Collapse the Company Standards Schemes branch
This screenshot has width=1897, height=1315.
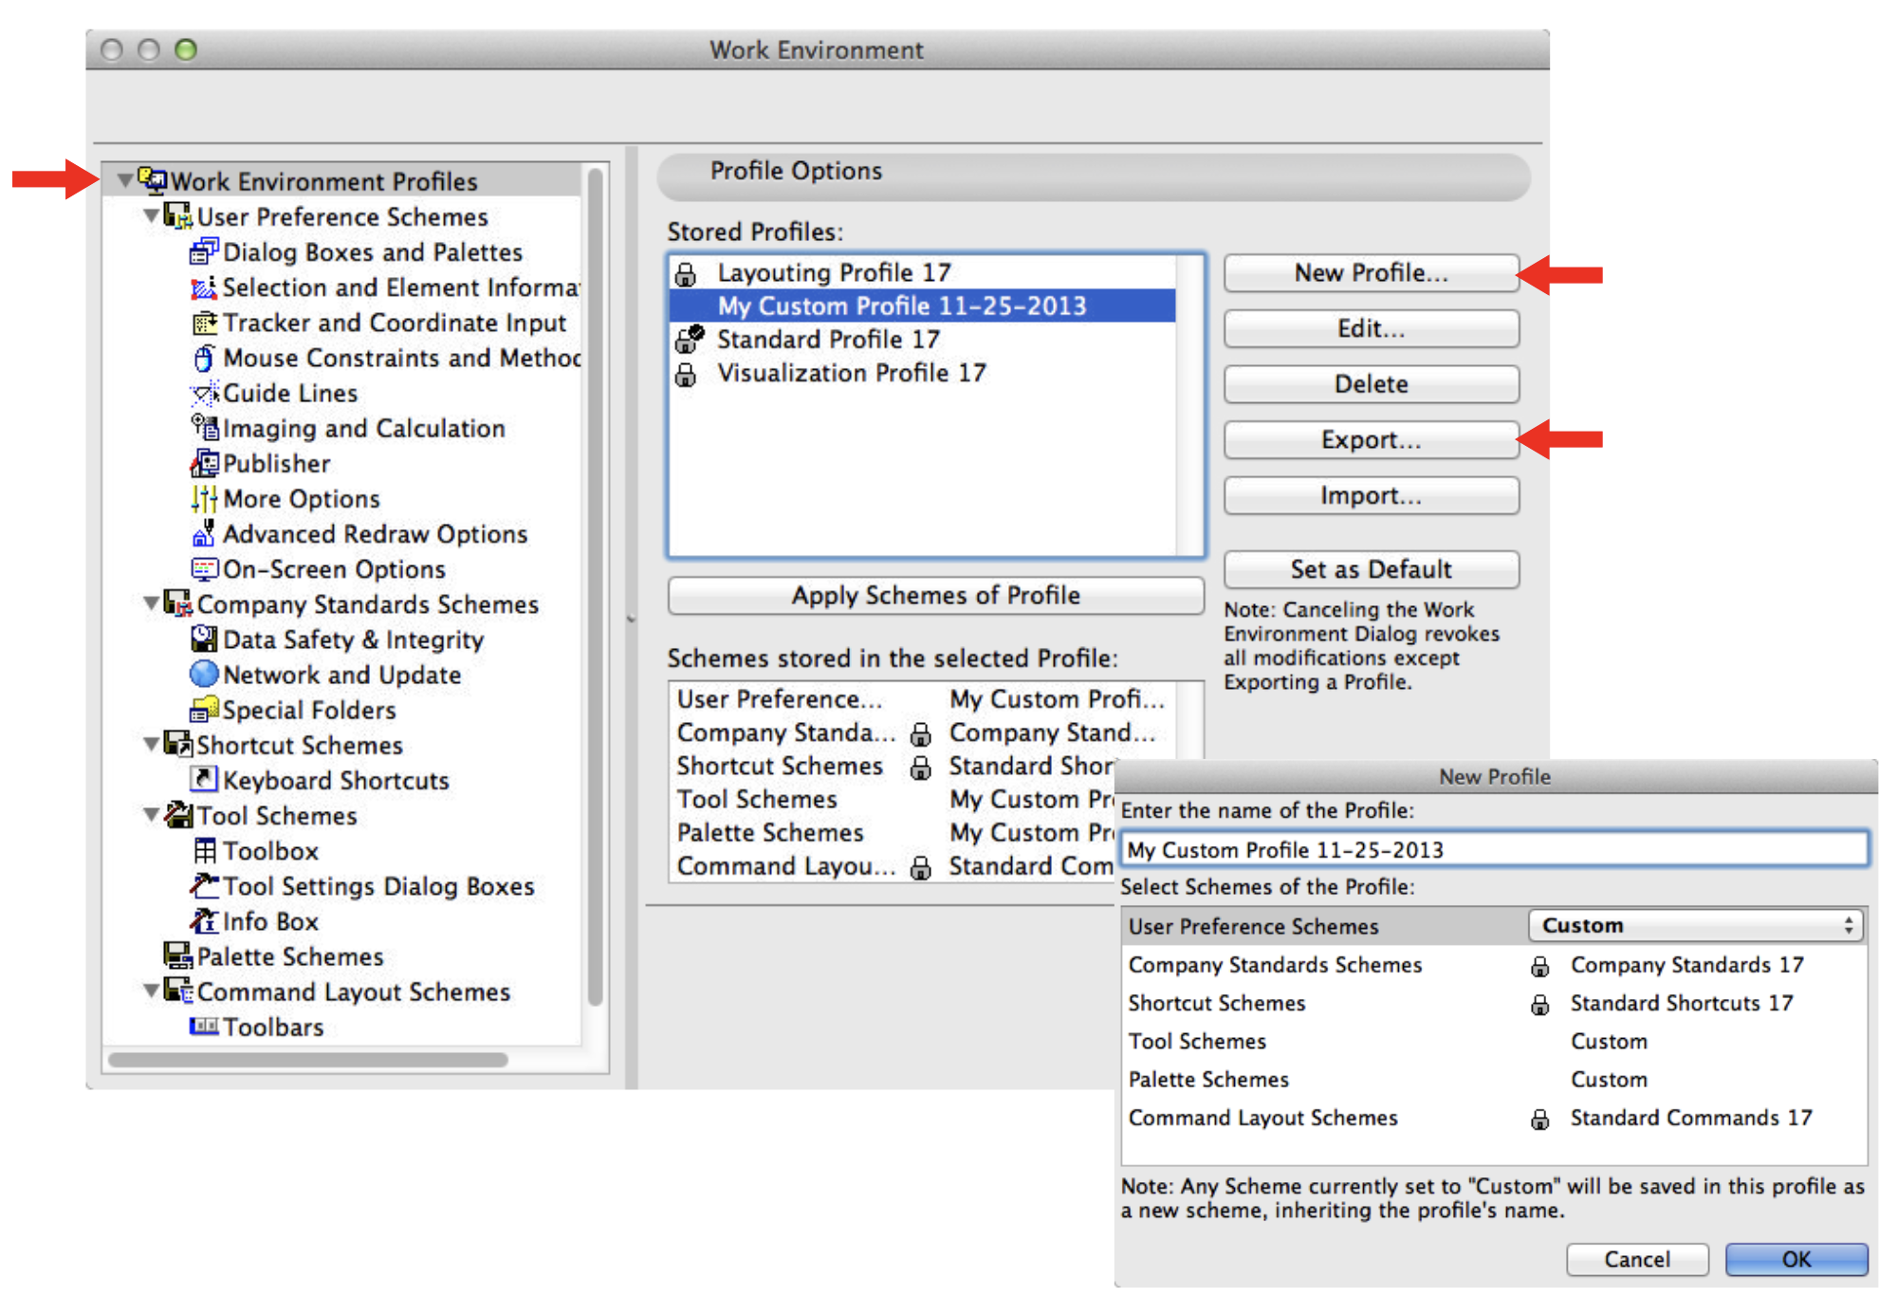pyautogui.click(x=151, y=603)
